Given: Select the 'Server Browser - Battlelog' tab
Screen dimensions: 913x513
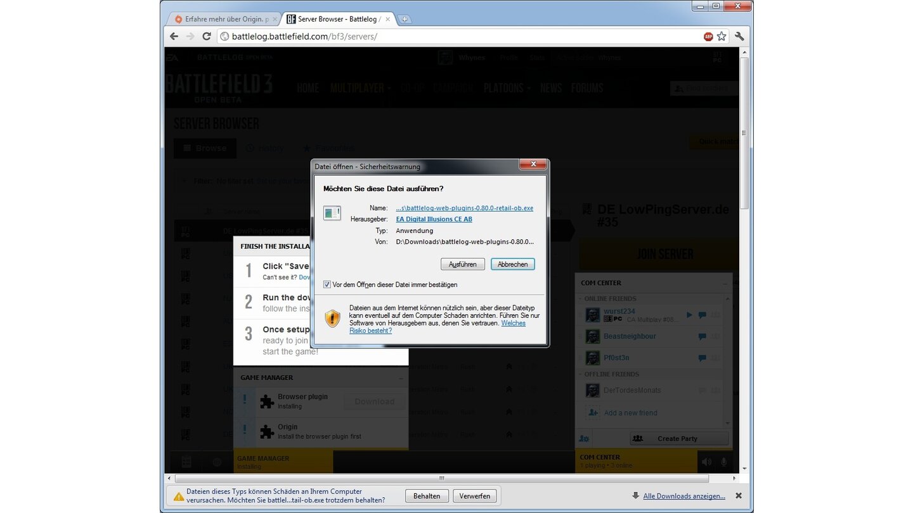Looking at the screenshot, I should click(339, 19).
